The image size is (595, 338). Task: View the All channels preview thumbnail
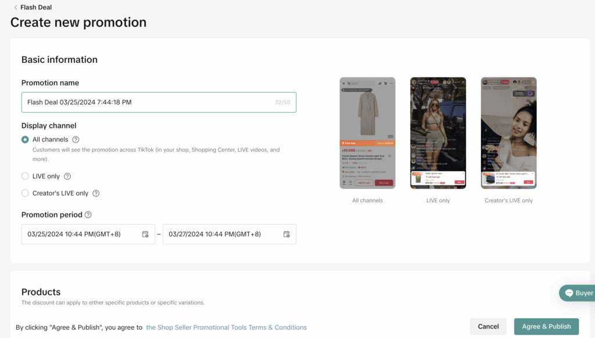click(367, 133)
